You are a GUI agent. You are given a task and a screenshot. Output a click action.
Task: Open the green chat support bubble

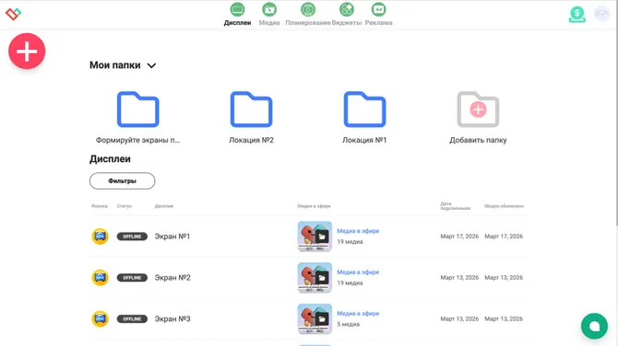point(594,326)
